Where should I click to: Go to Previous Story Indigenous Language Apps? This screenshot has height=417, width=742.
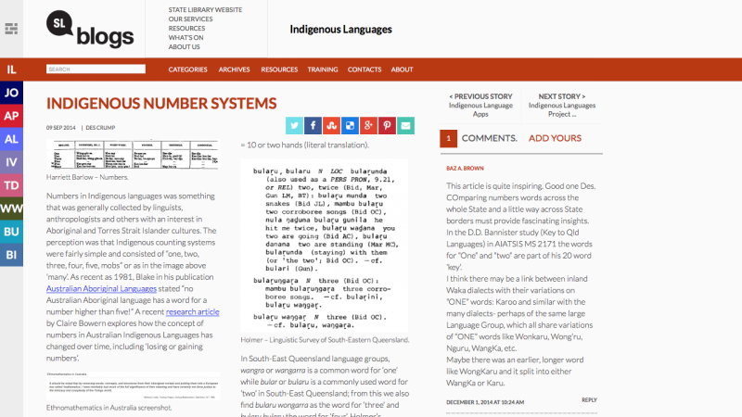pos(480,105)
